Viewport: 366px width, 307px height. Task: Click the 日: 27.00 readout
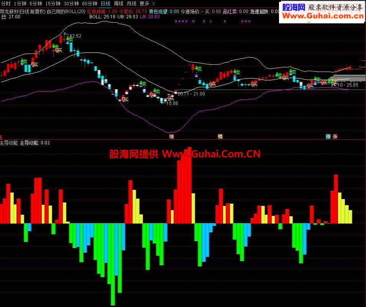[x=11, y=17]
